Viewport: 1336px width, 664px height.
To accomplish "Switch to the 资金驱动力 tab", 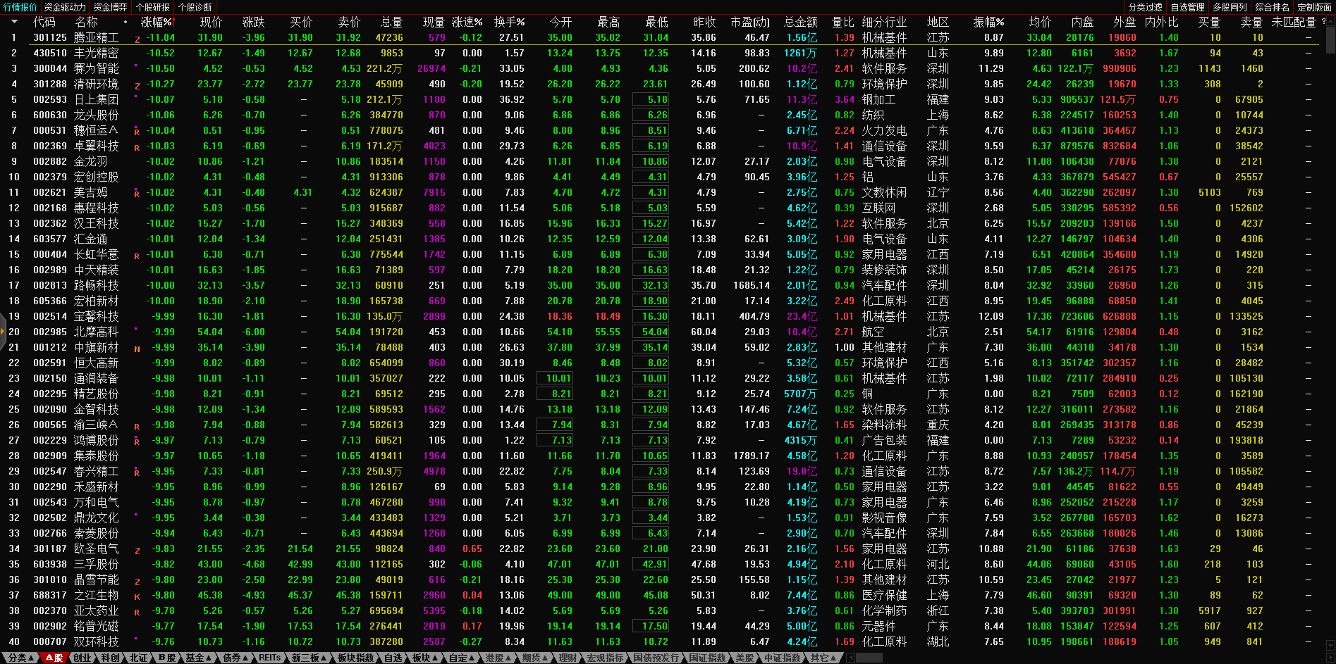I will coord(65,7).
